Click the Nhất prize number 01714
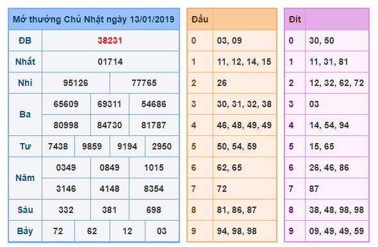Screen dimensions: 378x247 (x=110, y=62)
